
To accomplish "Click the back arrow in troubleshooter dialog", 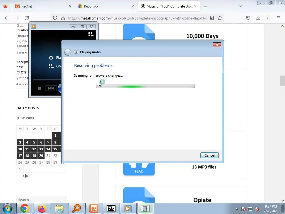I will point(68,52).
